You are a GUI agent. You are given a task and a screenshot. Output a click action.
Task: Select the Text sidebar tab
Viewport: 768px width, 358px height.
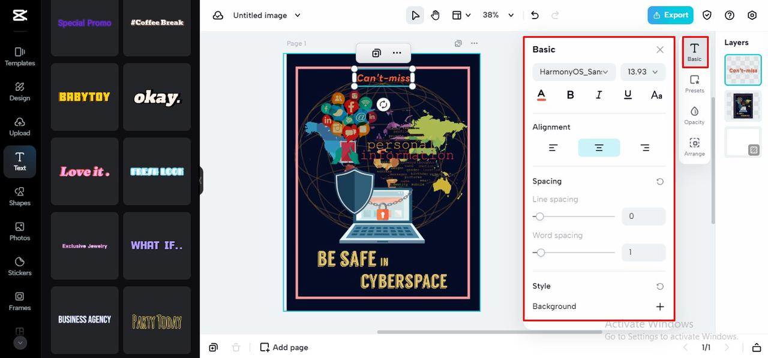pos(20,161)
